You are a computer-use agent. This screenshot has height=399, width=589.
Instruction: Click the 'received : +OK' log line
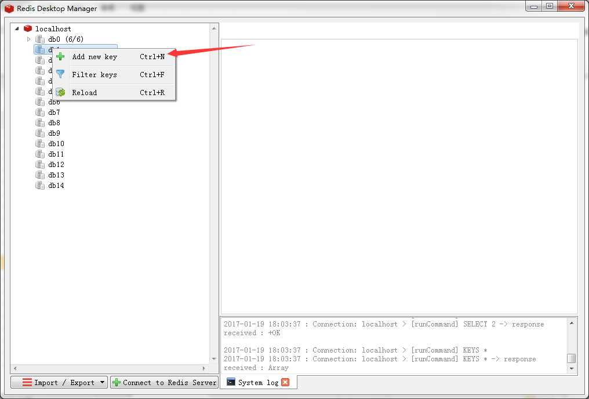[x=252, y=333]
